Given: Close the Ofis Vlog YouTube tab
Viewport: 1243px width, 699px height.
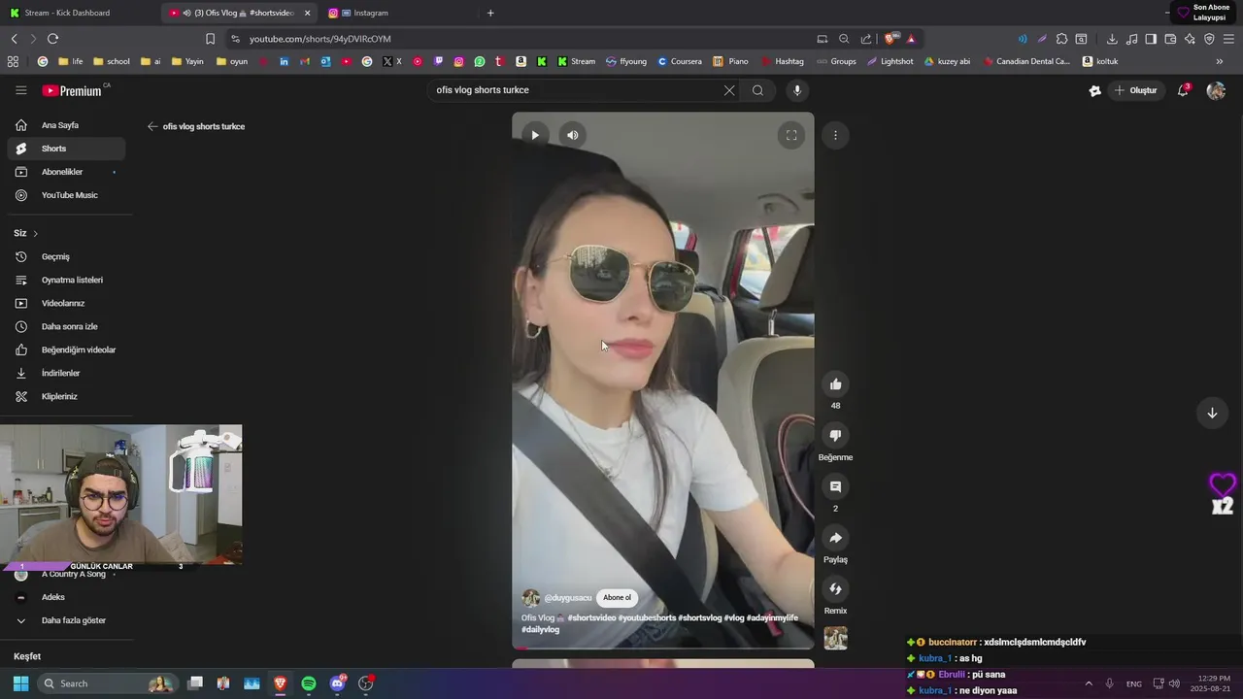Looking at the screenshot, I should (x=307, y=13).
